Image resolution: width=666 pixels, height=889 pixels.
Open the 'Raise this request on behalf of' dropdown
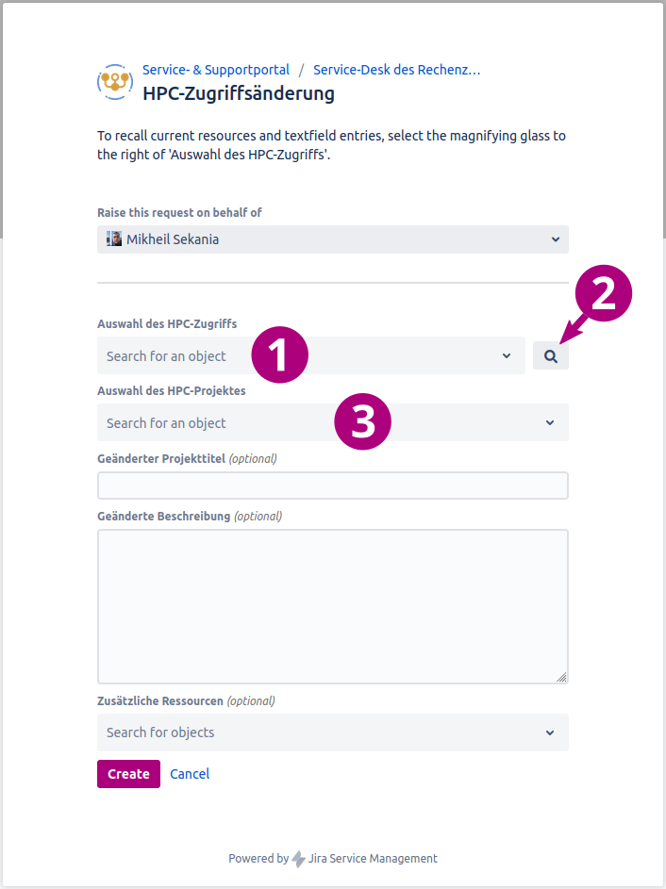pyautogui.click(x=332, y=239)
